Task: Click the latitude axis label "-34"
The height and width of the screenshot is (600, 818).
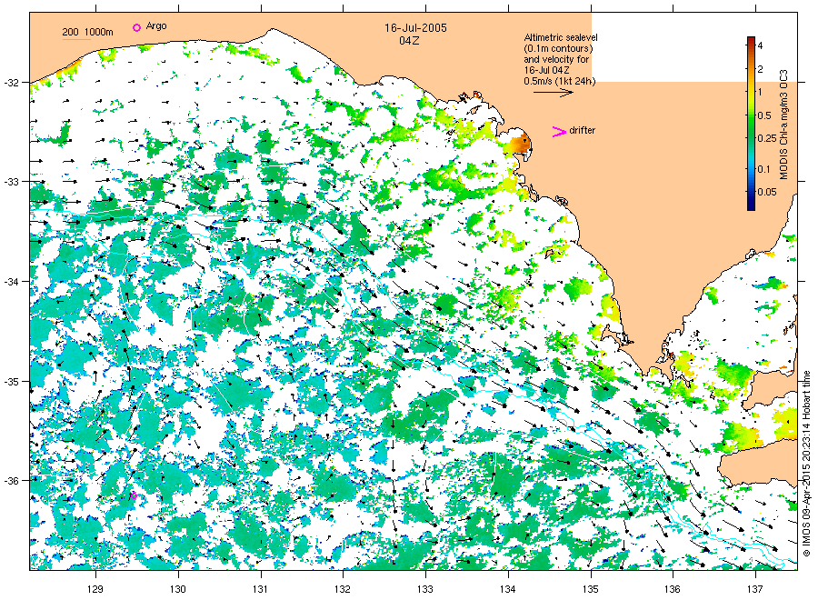Action: [x=11, y=282]
